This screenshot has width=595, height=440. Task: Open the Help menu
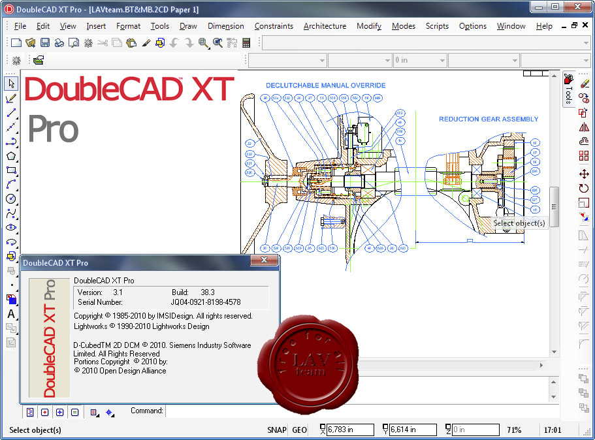[544, 26]
